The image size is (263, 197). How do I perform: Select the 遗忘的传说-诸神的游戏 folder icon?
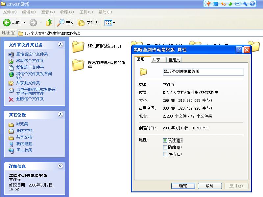pyautogui.click(x=78, y=65)
